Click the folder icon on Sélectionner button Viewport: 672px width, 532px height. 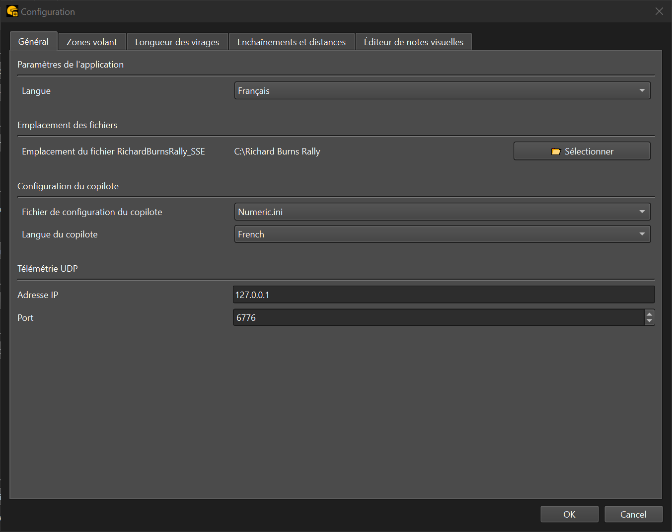(556, 152)
